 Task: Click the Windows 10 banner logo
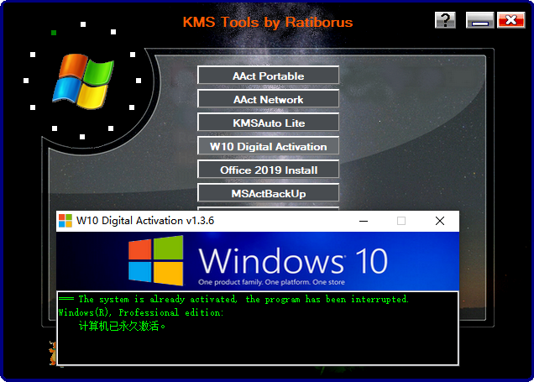pyautogui.click(x=156, y=260)
